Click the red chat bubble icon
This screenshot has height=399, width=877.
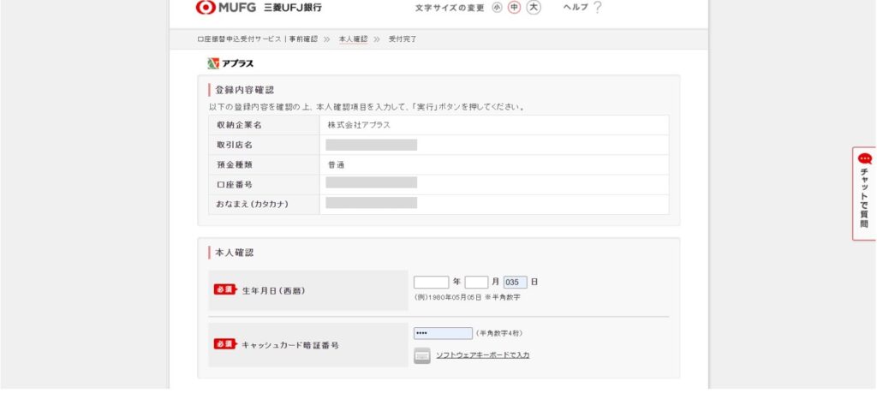click(x=865, y=158)
